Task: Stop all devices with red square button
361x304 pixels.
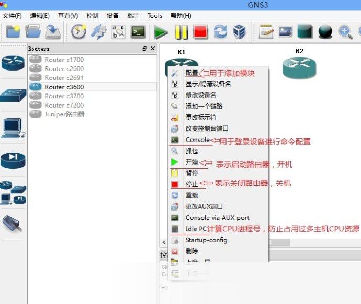Action: [200, 32]
